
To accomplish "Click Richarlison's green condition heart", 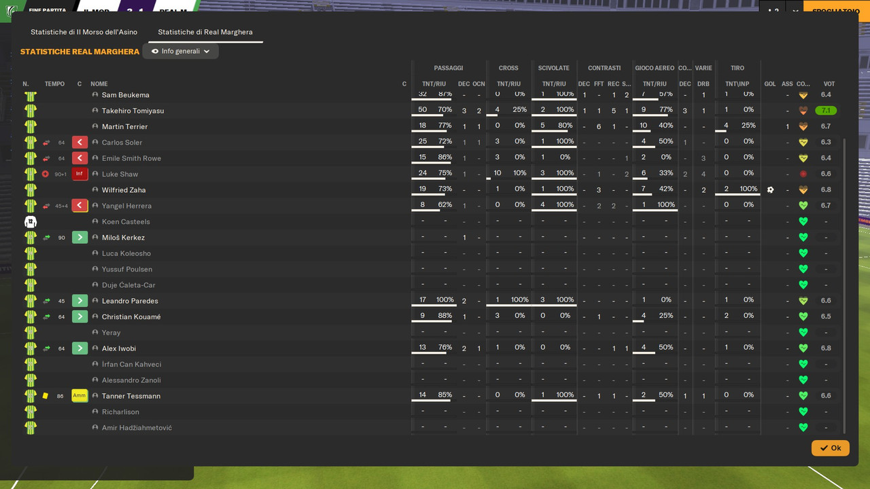I will pos(803,412).
